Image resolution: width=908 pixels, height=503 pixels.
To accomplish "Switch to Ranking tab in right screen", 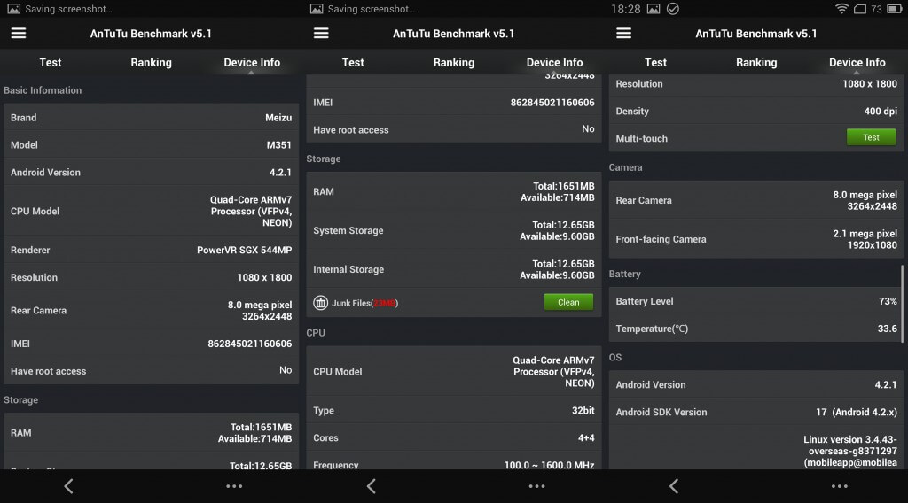I will coord(756,63).
